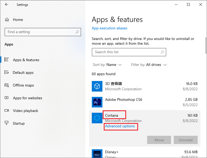The height and width of the screenshot is (158, 207).
Task: Click the Cortana circle icon
Action: pyautogui.click(x=97, y=118)
